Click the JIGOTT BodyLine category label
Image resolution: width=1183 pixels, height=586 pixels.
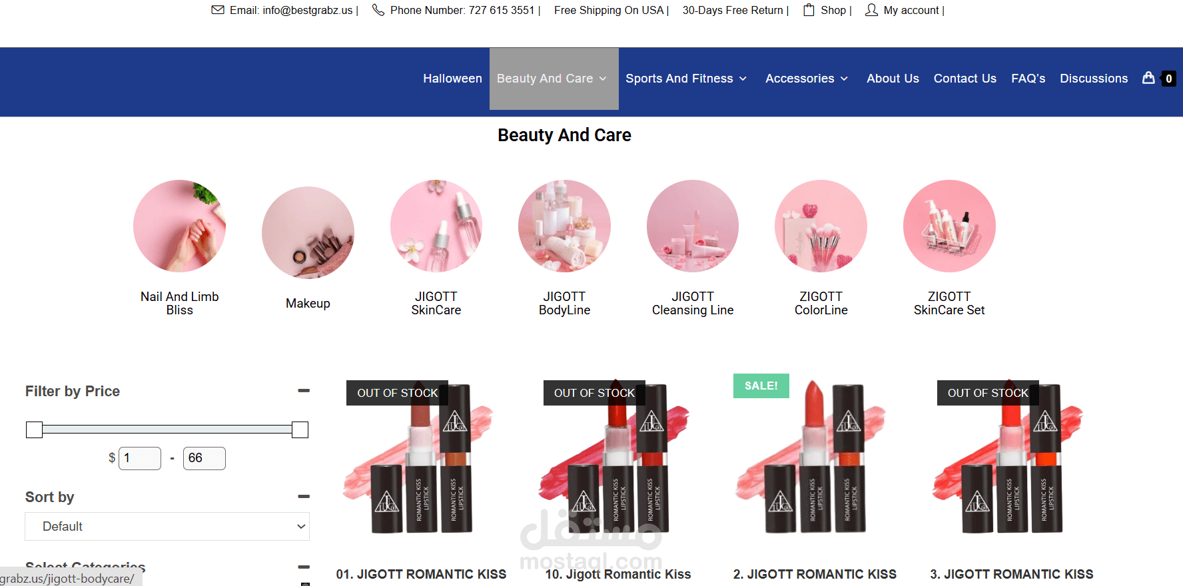point(564,304)
